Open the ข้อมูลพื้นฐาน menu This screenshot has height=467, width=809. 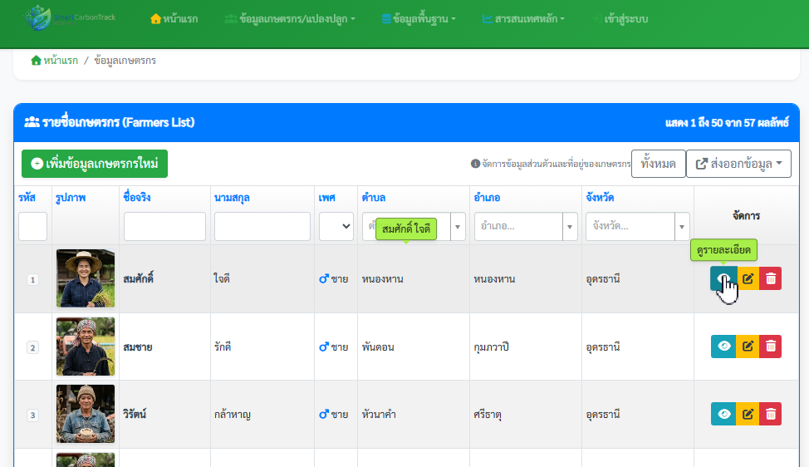coord(419,19)
